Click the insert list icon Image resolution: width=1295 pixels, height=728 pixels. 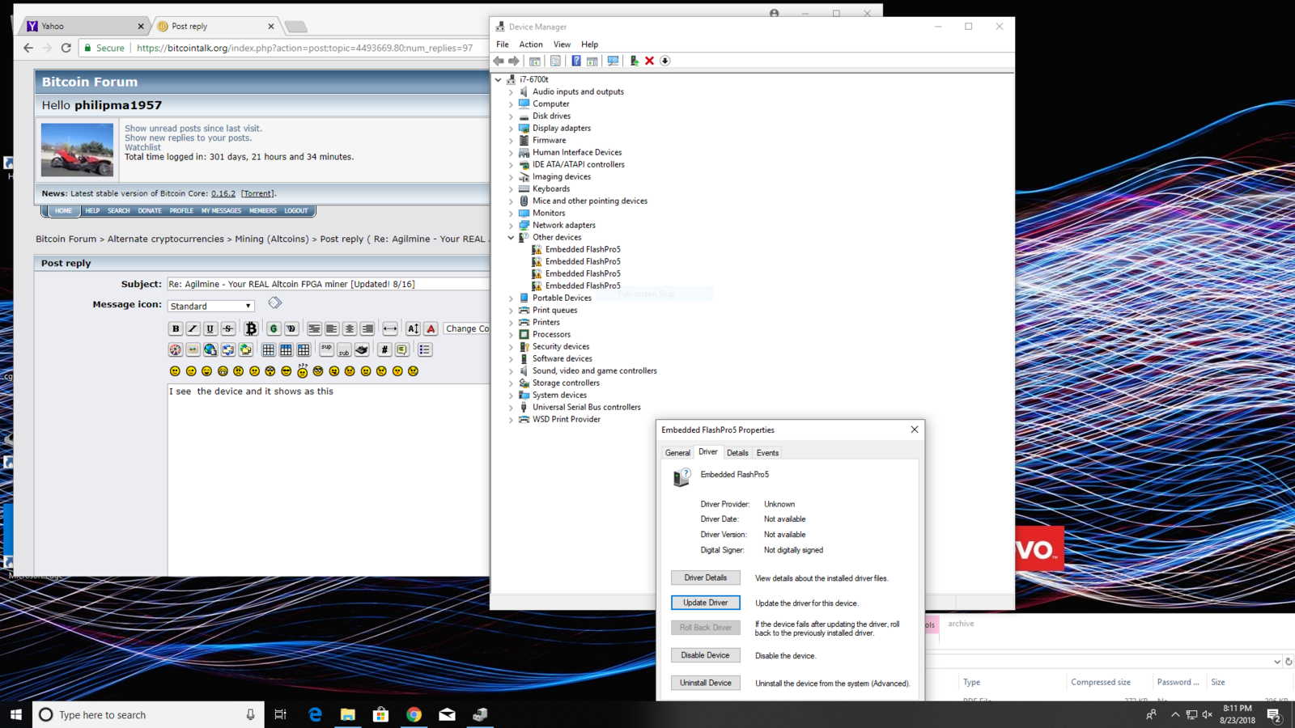click(425, 349)
